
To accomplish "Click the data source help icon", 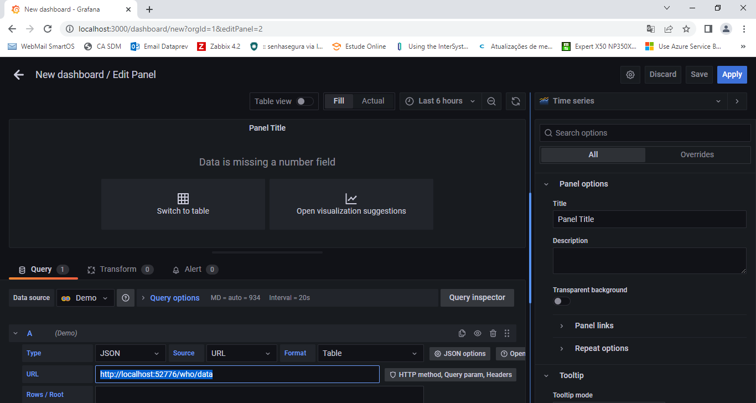I will [x=126, y=298].
